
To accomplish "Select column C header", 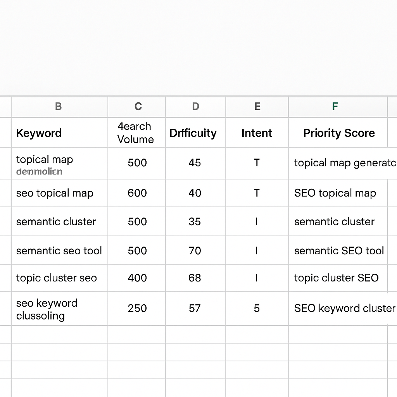I will tap(137, 107).
